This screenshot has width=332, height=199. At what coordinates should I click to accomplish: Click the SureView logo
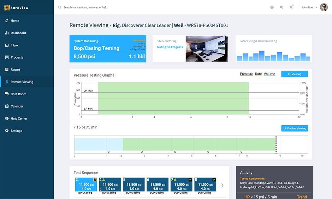[17, 7]
